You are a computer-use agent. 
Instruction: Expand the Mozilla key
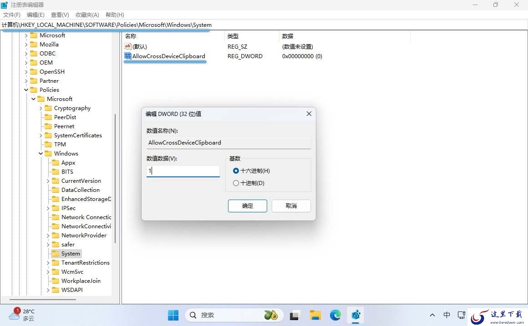coord(26,45)
